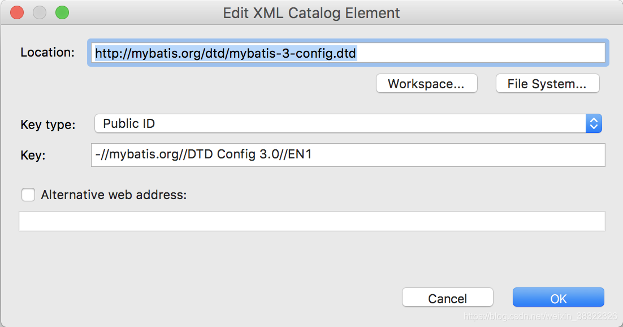Click the Location input field
Viewport: 623px width, 327px height.
[x=348, y=53]
